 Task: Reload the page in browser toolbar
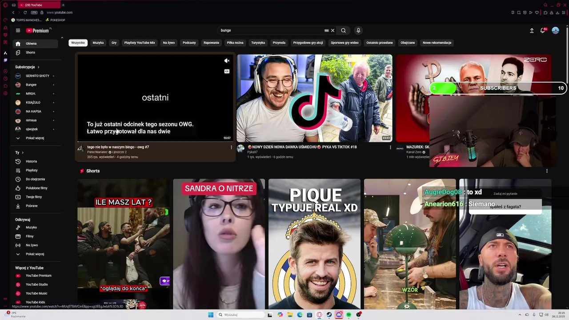25,12
